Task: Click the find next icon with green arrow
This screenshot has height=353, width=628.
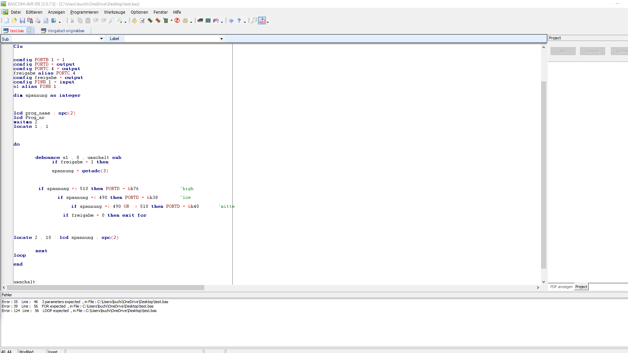Action: (x=119, y=21)
